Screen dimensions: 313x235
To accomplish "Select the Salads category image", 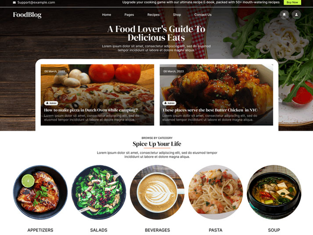I will 99,192.
